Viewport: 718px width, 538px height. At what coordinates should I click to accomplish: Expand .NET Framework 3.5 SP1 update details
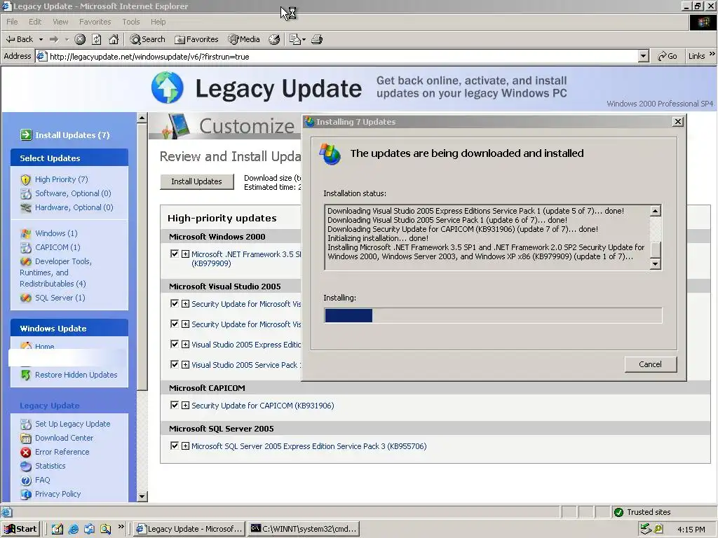coord(185,254)
